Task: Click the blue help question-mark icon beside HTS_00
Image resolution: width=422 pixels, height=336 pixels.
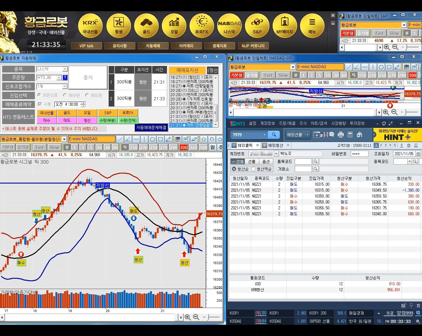Action: pos(65,77)
